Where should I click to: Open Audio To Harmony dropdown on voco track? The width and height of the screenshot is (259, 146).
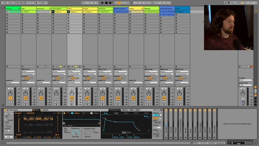74,82
